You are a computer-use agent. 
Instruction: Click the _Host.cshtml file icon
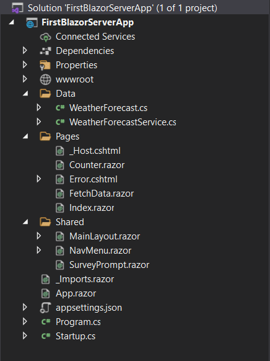point(60,151)
